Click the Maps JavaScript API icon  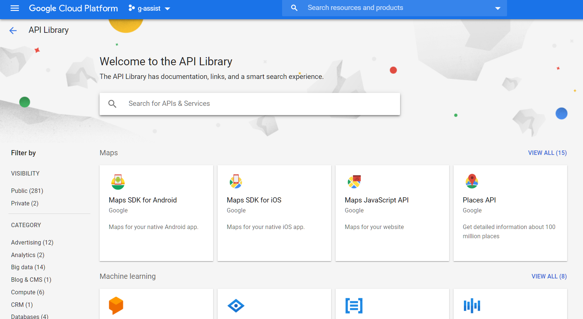click(x=354, y=181)
